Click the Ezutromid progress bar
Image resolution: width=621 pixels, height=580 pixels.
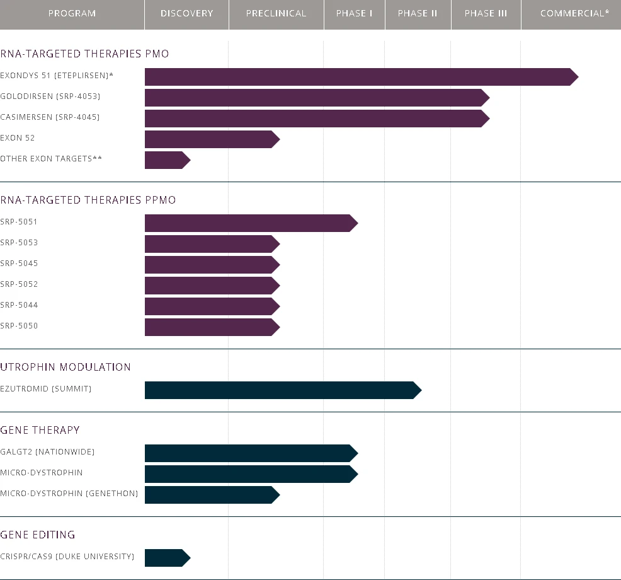(283, 390)
